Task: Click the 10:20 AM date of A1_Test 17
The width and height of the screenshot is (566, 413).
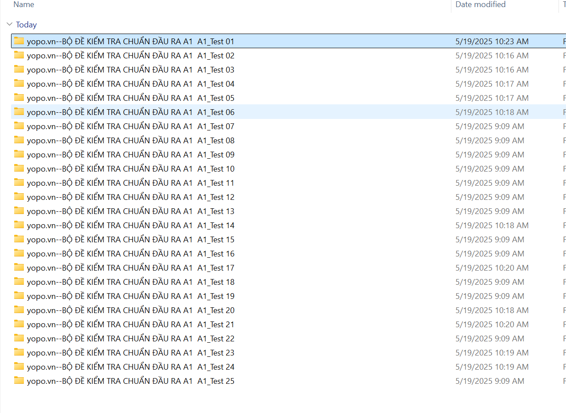Action: pyautogui.click(x=492, y=268)
